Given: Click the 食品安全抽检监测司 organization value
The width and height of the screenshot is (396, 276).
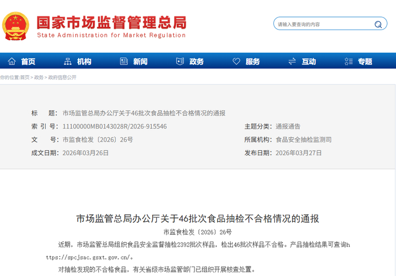Looking at the screenshot, I should (304, 140).
